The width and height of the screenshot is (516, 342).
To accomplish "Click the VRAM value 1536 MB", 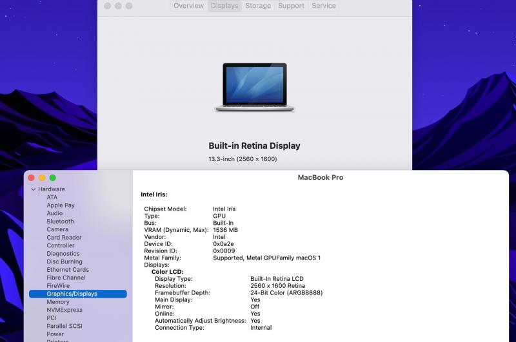I will (x=225, y=230).
